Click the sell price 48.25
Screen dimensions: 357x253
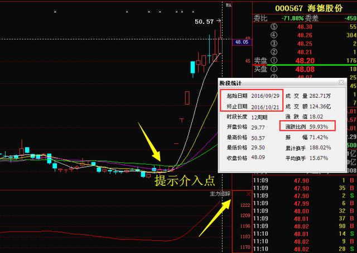click(x=305, y=43)
